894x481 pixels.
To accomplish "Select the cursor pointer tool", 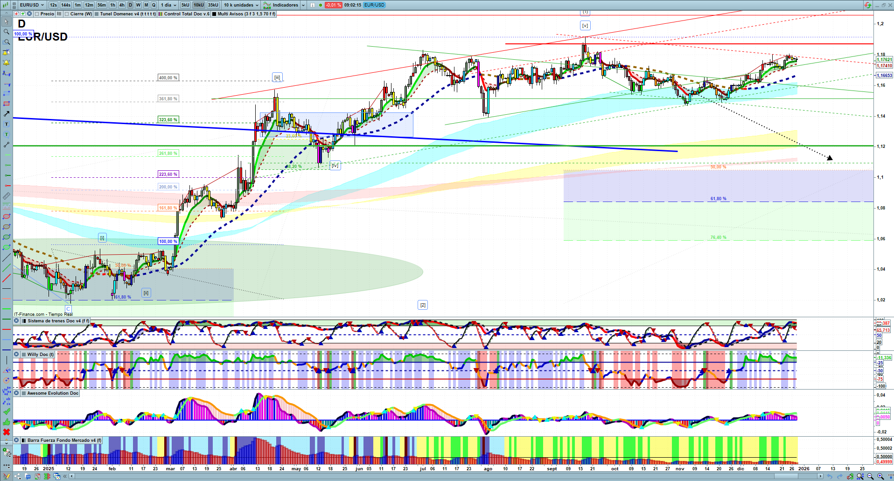I will click(7, 21).
